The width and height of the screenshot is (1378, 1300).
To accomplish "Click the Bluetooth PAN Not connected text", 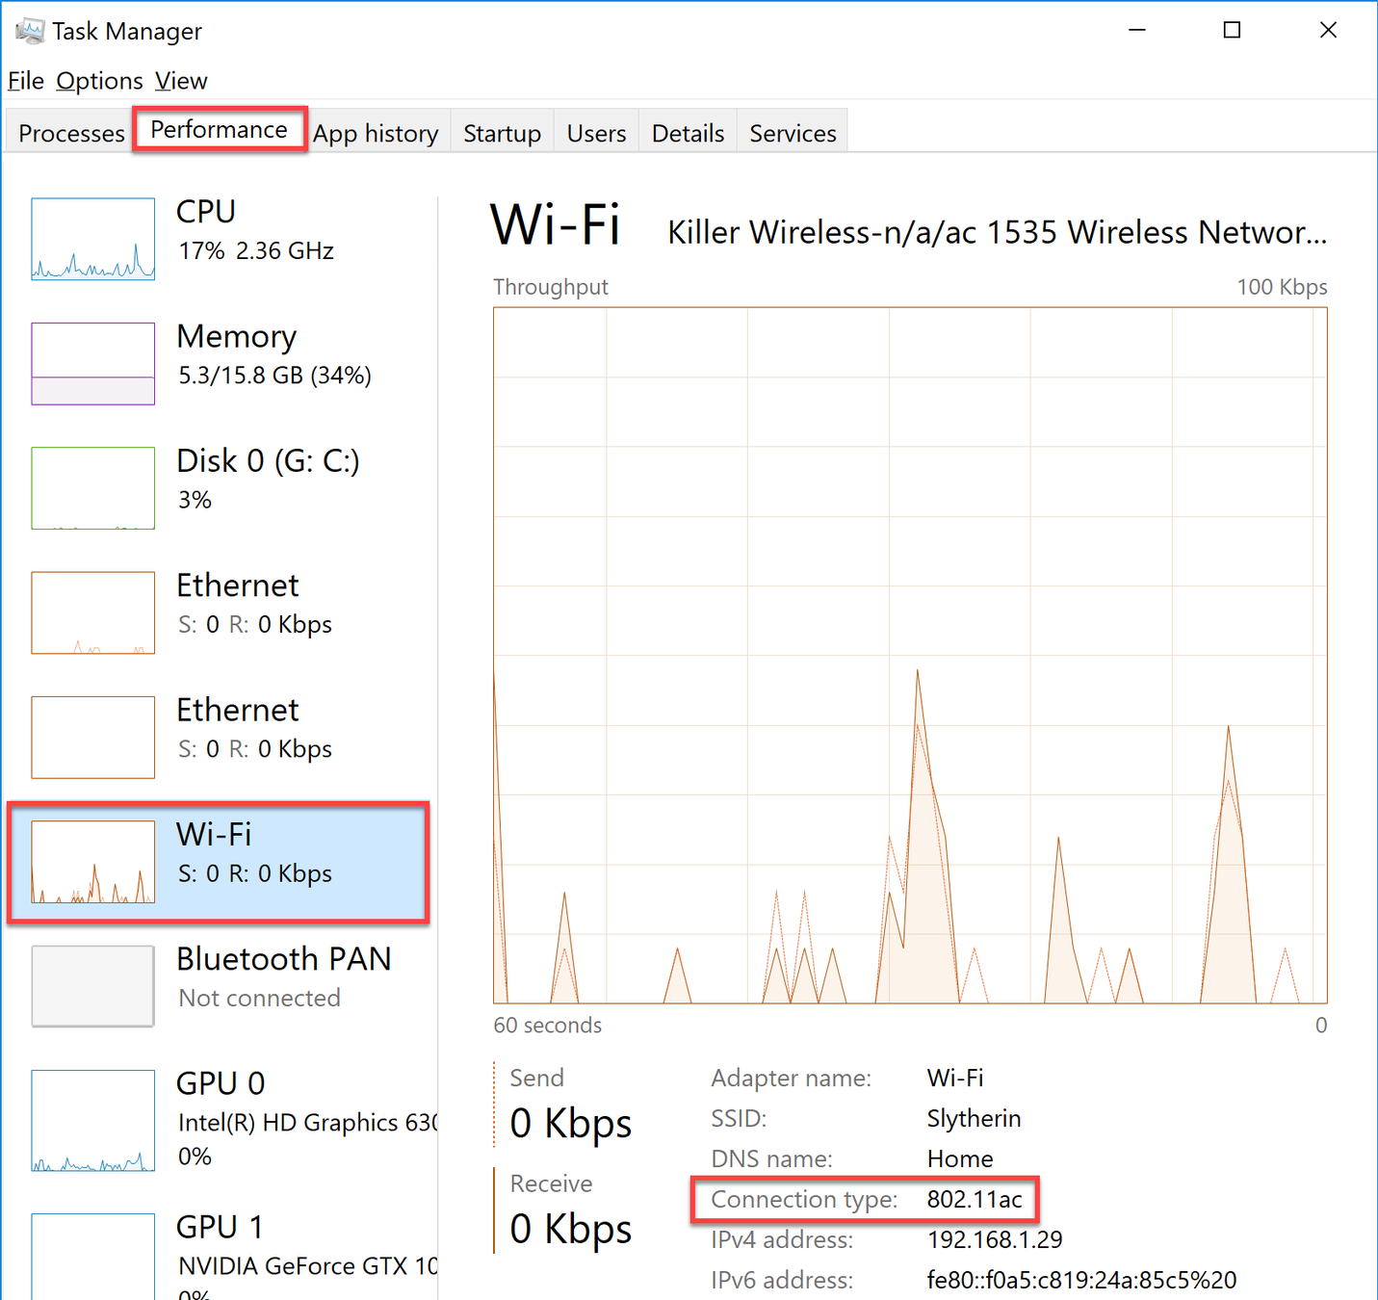I will (259, 998).
